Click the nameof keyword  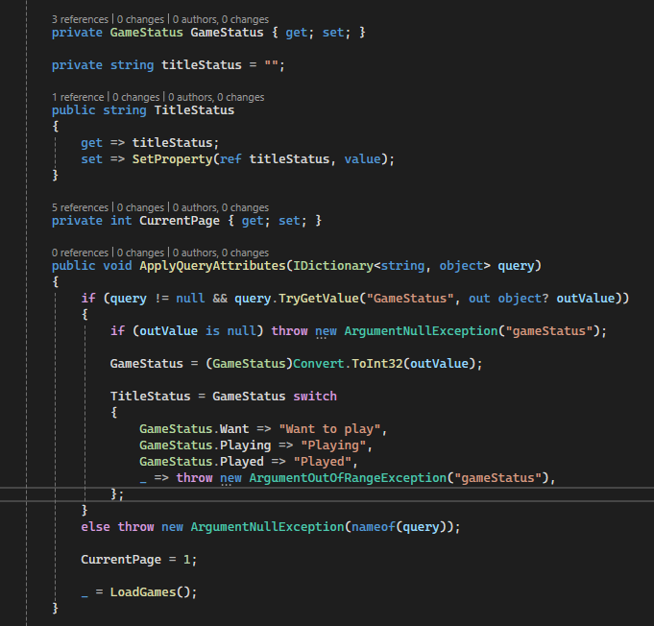click(374, 527)
